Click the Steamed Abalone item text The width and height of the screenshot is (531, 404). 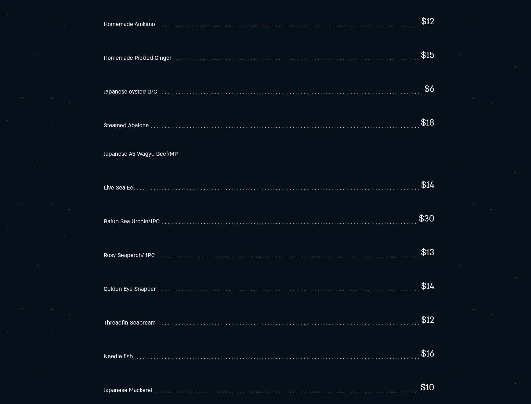(126, 126)
